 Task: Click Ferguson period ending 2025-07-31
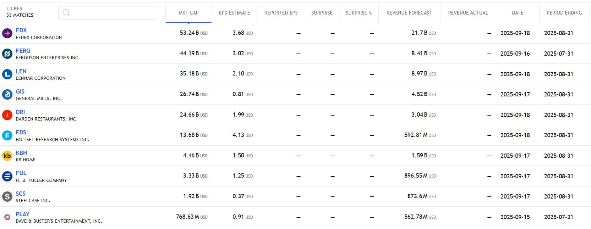click(559, 54)
